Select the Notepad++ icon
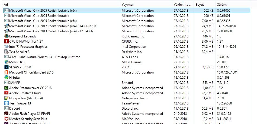The height and width of the screenshot is (124, 257). [7, 98]
